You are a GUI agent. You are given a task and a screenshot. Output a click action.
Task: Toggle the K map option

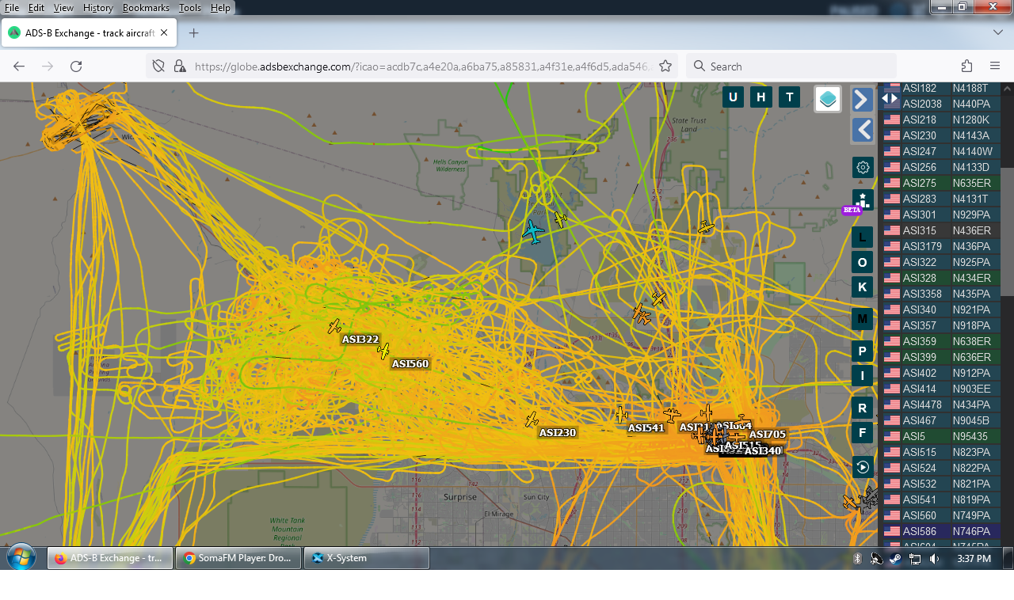coord(863,287)
